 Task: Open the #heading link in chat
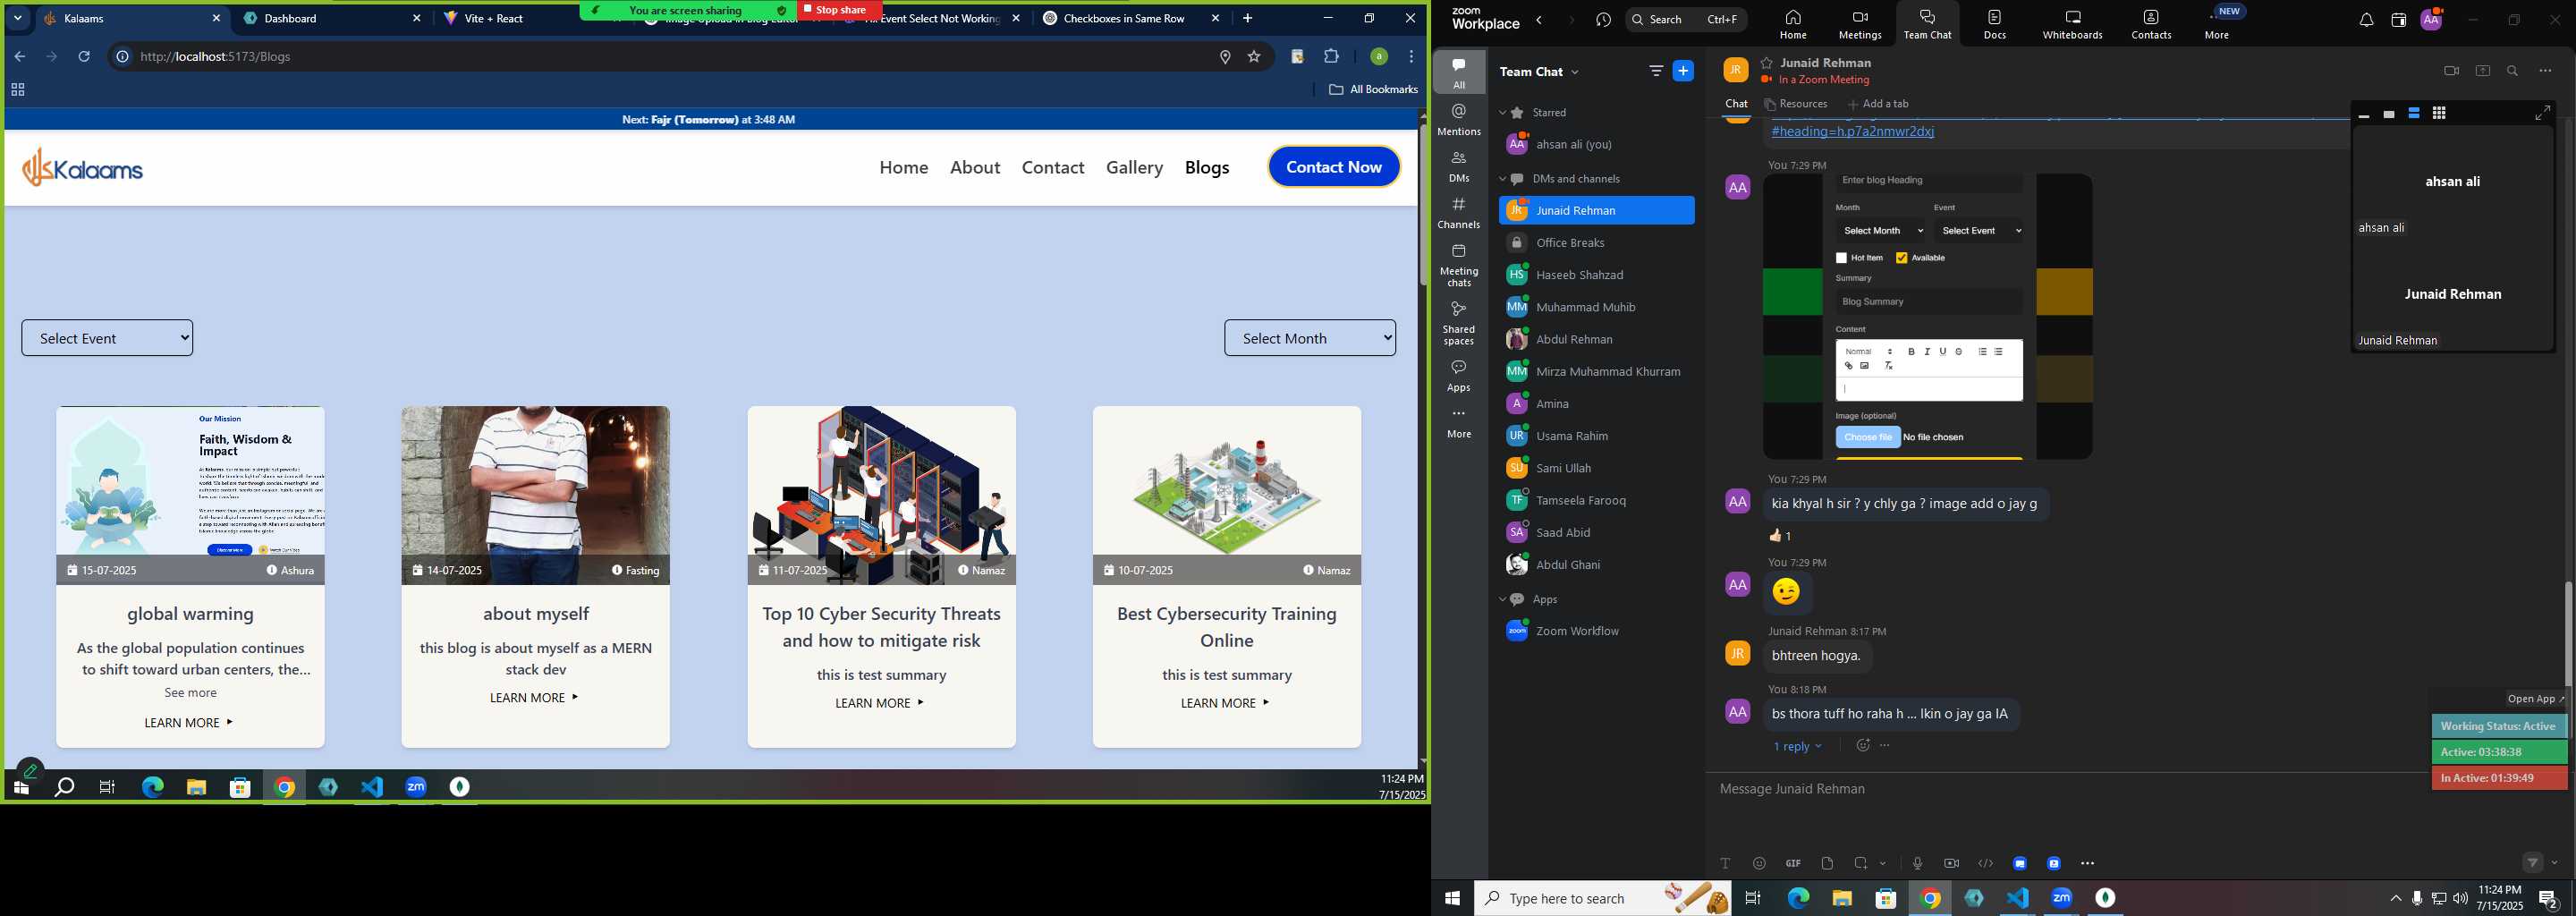[x=1852, y=132]
